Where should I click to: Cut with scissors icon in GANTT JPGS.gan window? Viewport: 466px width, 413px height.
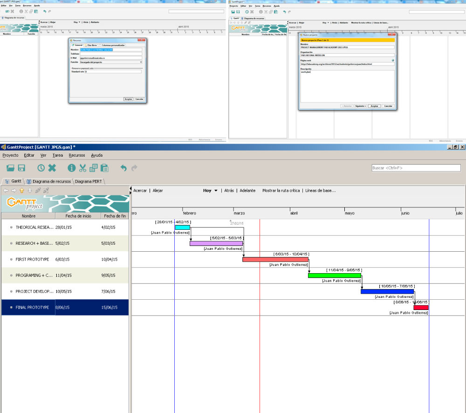point(82,168)
